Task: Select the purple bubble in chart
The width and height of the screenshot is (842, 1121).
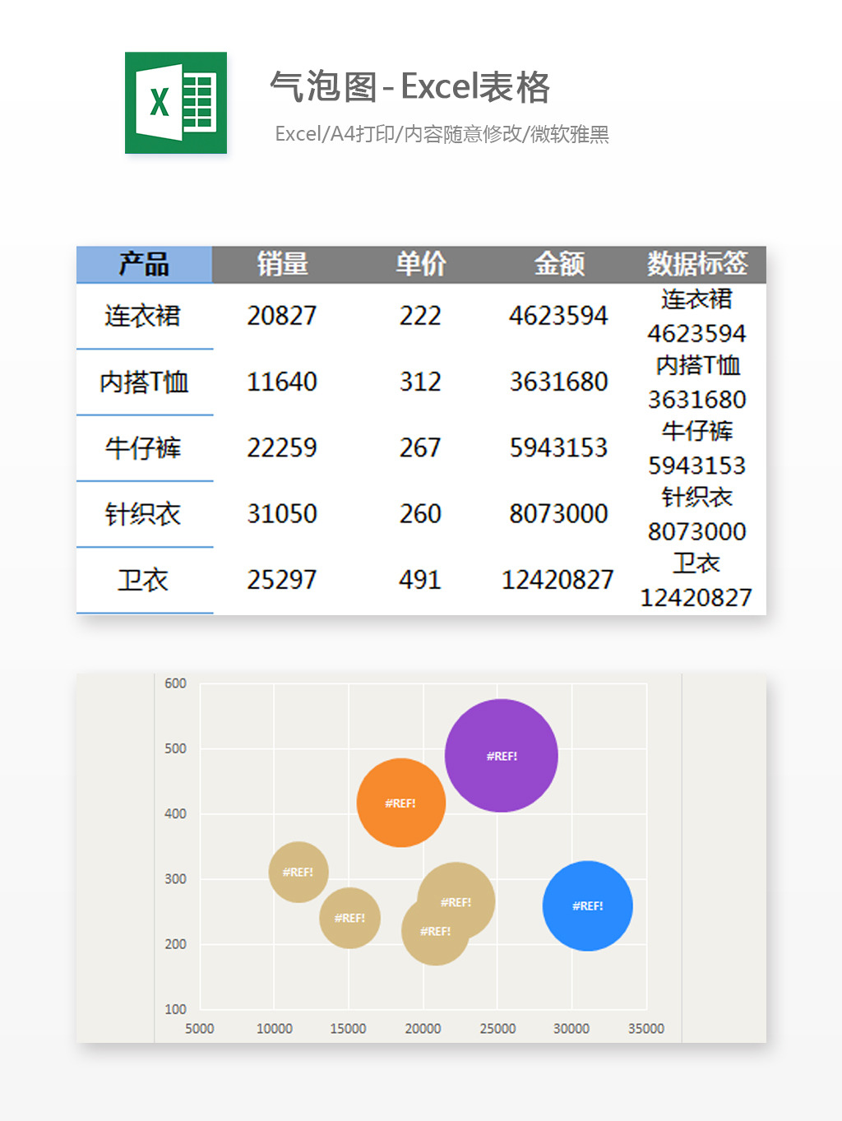Action: 502,756
